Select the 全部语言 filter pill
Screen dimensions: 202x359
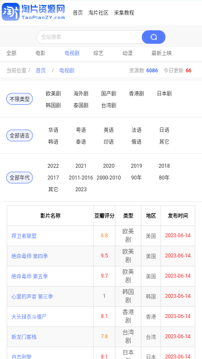[20, 136]
